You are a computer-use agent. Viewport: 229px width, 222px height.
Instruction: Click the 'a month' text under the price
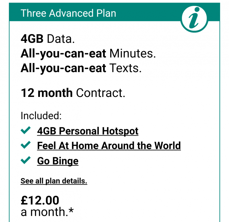pyautogui.click(x=44, y=212)
